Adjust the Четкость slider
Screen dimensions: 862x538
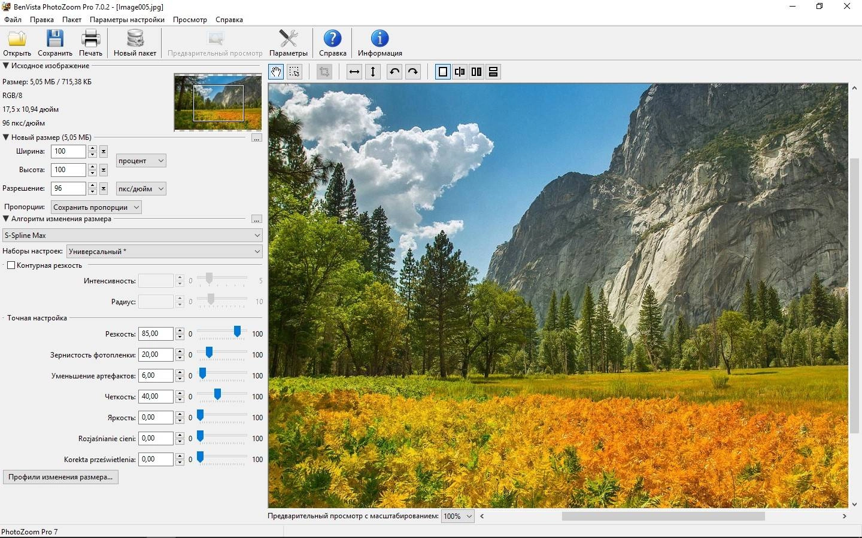tap(217, 395)
